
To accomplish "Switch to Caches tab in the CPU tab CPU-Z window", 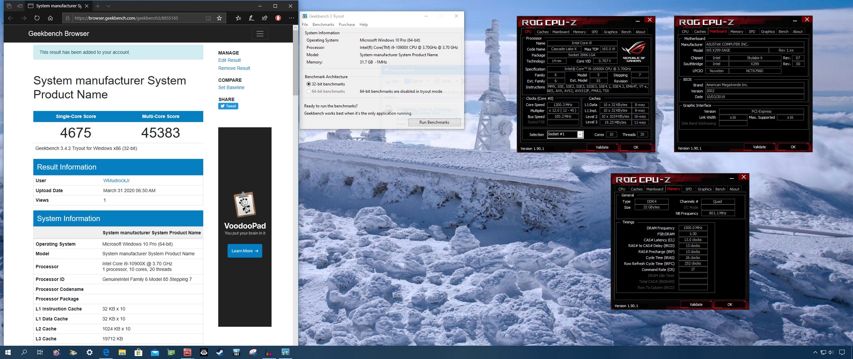I will pos(542,32).
